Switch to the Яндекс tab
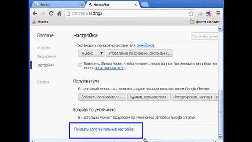The image size is (252, 142). (x=59, y=5)
